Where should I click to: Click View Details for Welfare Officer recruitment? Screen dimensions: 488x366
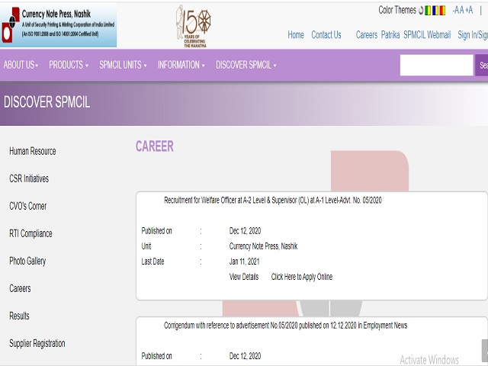coord(244,277)
